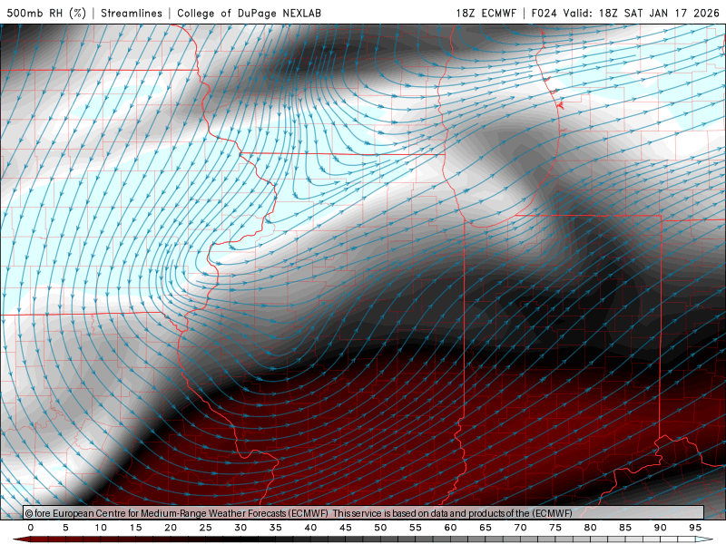Screen dimensions: 726x544
Task: Click legend value "10"
Action: click(101, 528)
